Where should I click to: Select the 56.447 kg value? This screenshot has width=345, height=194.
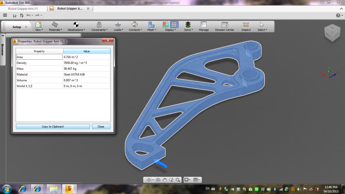click(87, 69)
